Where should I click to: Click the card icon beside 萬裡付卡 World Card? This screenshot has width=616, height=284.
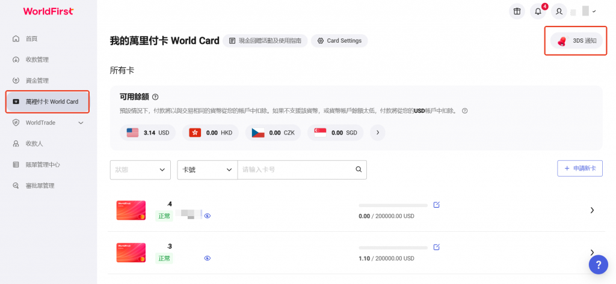coord(16,101)
